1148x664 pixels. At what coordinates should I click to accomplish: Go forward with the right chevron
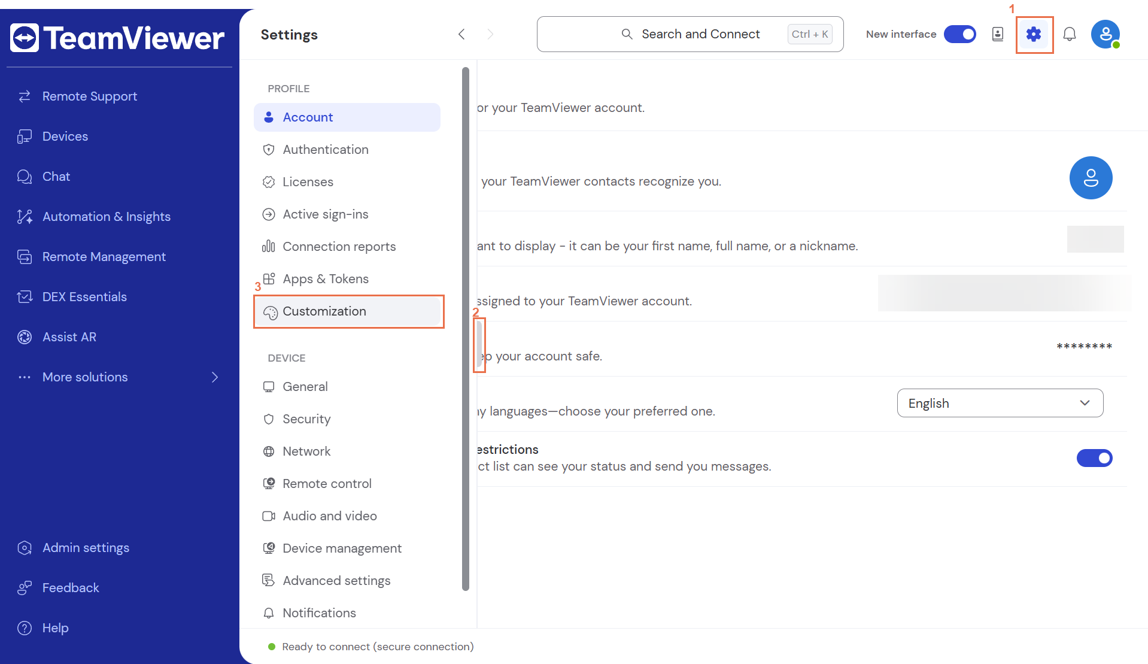point(490,34)
